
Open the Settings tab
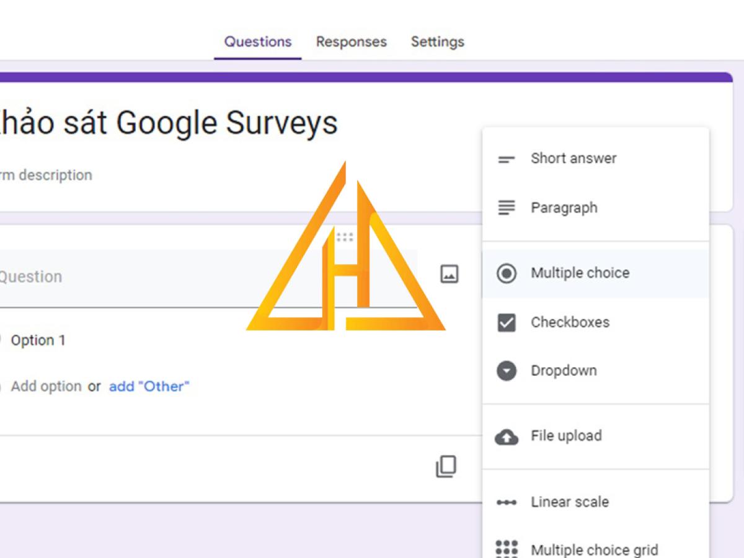coord(437,42)
